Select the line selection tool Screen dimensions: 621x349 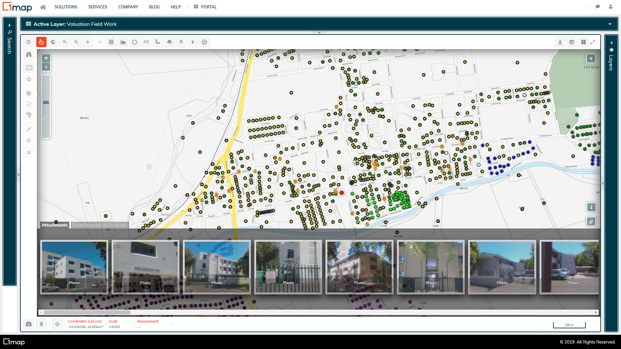[x=29, y=104]
